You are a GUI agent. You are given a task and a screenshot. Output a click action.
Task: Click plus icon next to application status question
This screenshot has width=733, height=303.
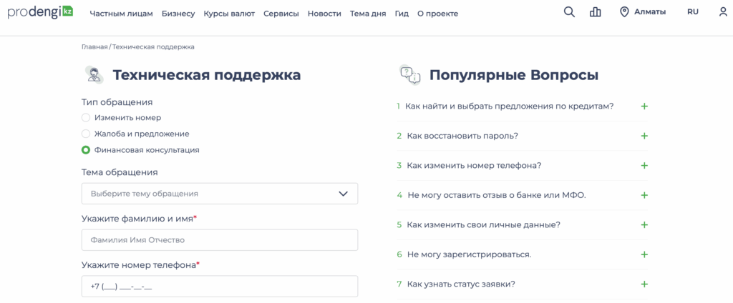click(x=644, y=284)
